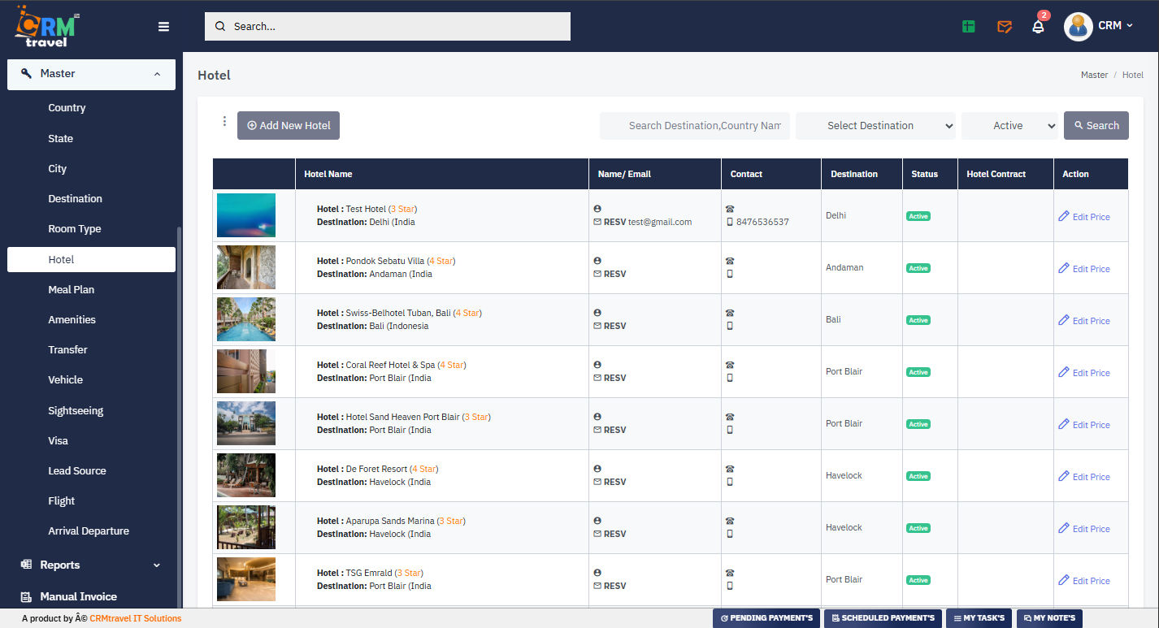Collapse the Master section in the sidebar

point(91,74)
